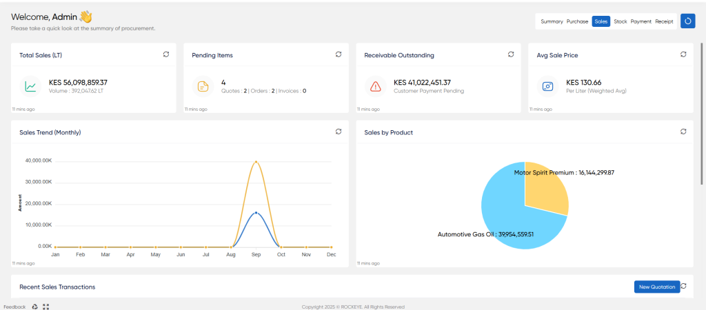
Task: Select the Receipt tab
Action: click(664, 21)
